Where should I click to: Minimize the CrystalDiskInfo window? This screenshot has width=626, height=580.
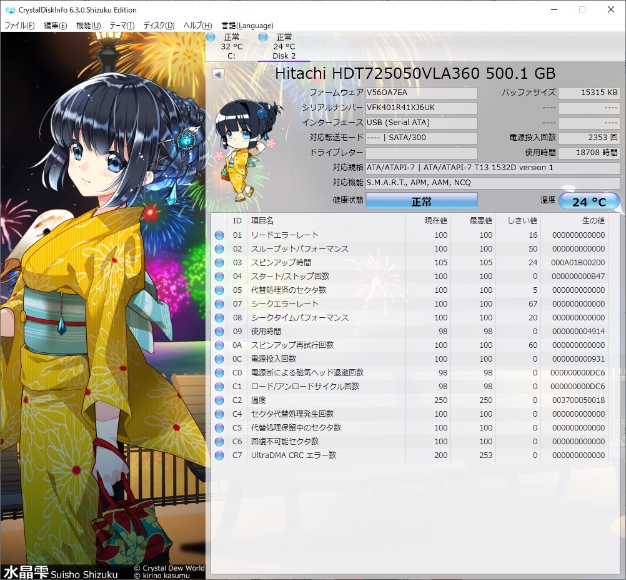554,9
